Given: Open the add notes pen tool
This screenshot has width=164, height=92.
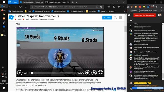Looking at the screenshot, I should [114, 7].
